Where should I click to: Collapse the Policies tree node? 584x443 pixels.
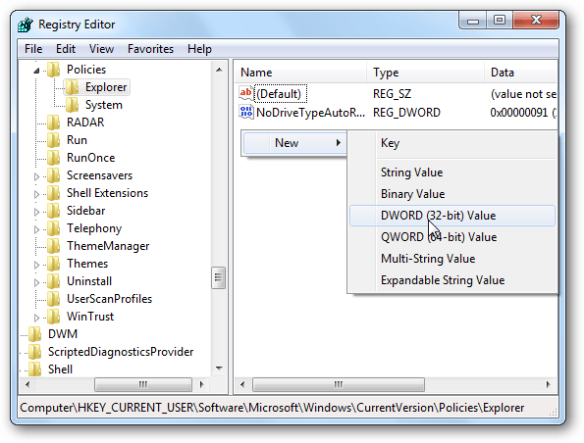[x=36, y=71]
